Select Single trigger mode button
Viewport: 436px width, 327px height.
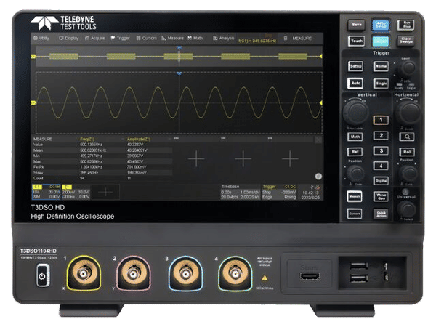pyautogui.click(x=381, y=83)
